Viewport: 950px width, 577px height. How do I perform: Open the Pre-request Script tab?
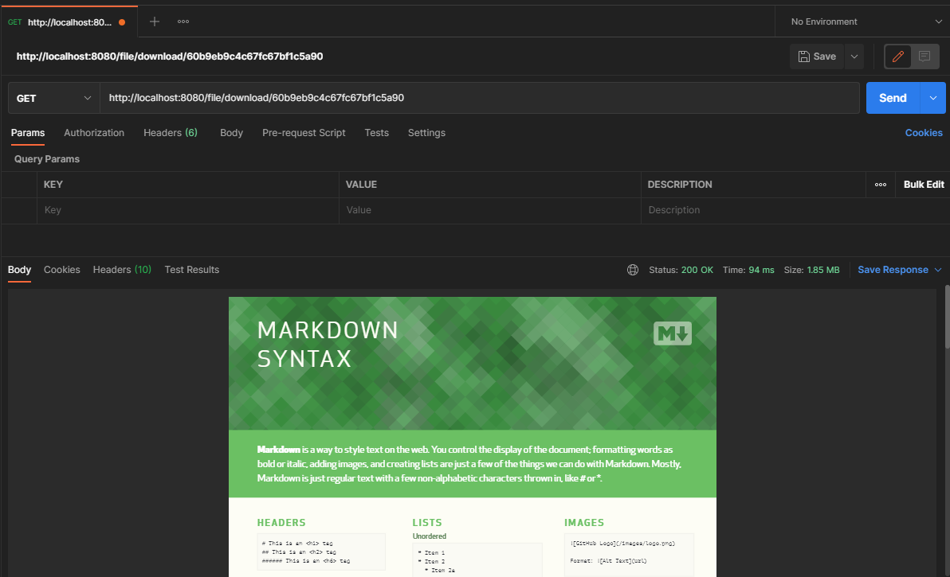tap(304, 132)
